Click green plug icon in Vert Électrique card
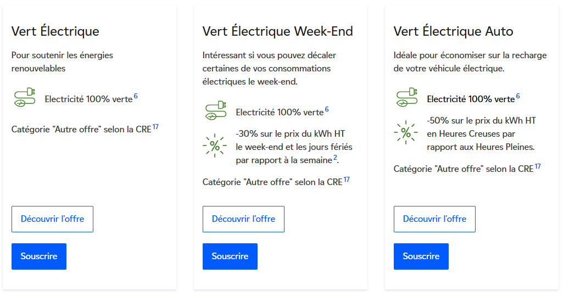 tap(24, 98)
